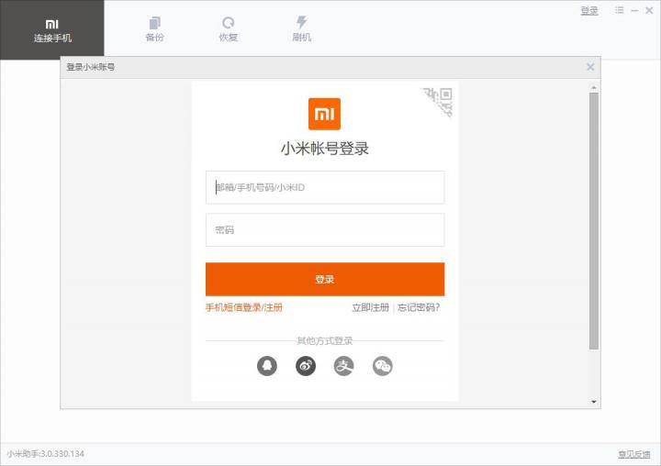
Task: Switch to the 恢复 tab
Action: 228,29
